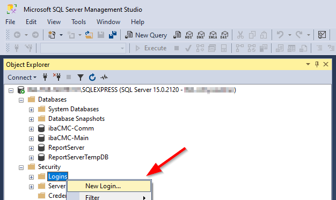The height and width of the screenshot is (200, 336).
Task: Toggle the Object Explorer auto-hide pin
Action: pyautogui.click(x=317, y=64)
